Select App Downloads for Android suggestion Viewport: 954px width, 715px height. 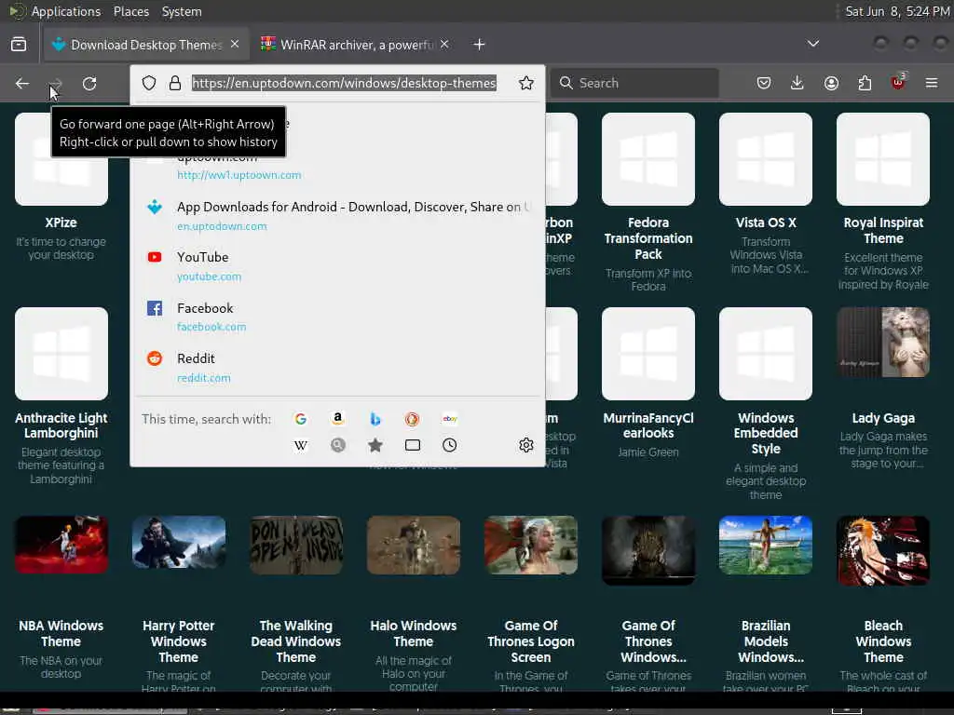[x=337, y=216]
